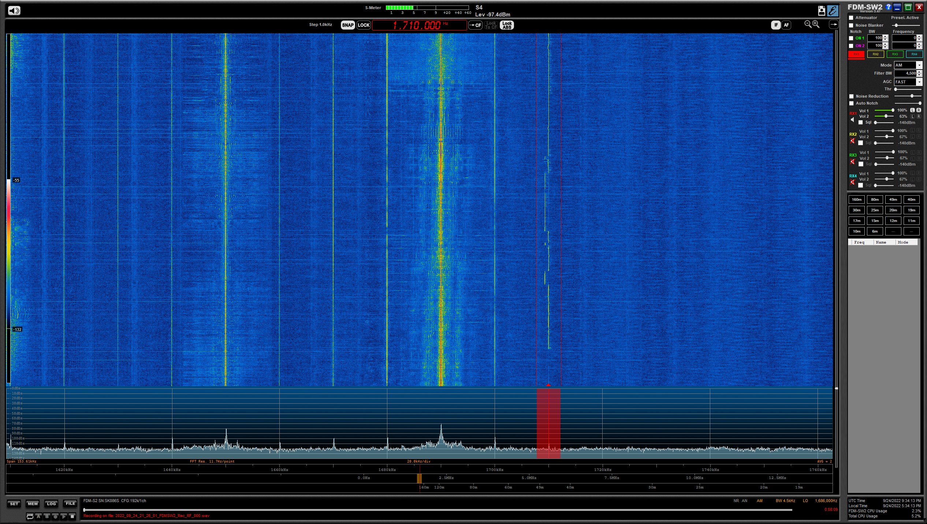Viewport: 927px width, 524px height.
Task: Toggle RX1 Vol 1 right channel R
Action: coord(919,110)
